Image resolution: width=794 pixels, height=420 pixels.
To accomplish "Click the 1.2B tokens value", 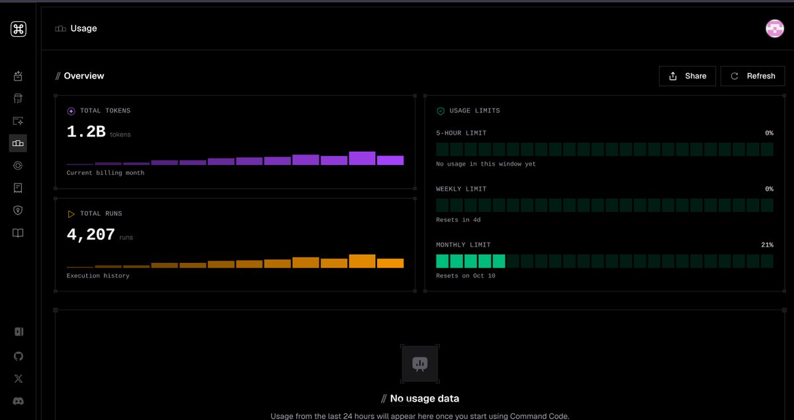I will (86, 132).
